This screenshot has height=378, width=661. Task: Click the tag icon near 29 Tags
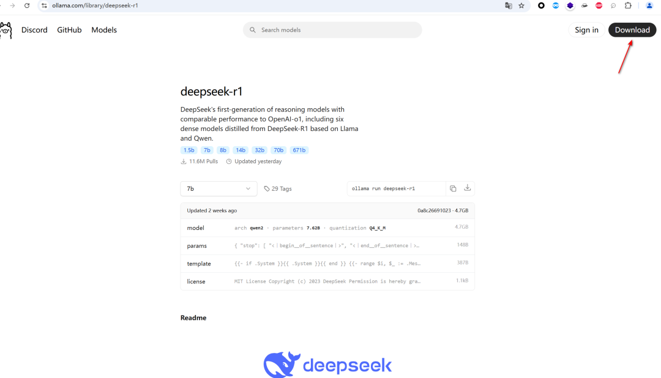point(266,189)
